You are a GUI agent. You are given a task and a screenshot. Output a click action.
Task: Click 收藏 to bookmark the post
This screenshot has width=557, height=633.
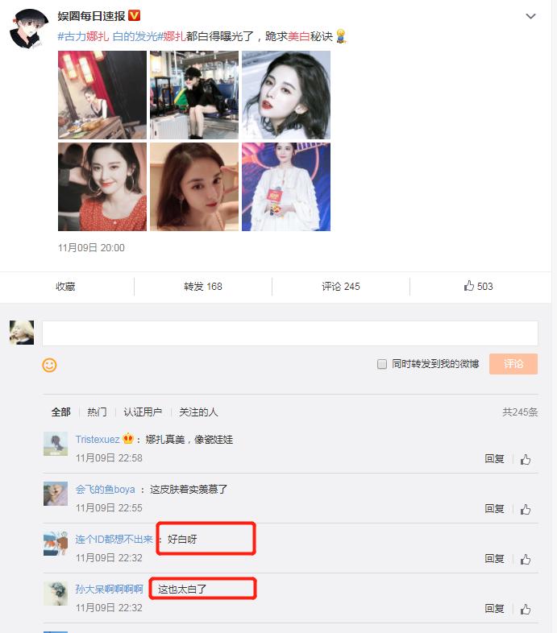pos(65,286)
